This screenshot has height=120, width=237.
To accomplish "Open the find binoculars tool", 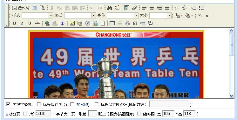I will tap(110, 8).
